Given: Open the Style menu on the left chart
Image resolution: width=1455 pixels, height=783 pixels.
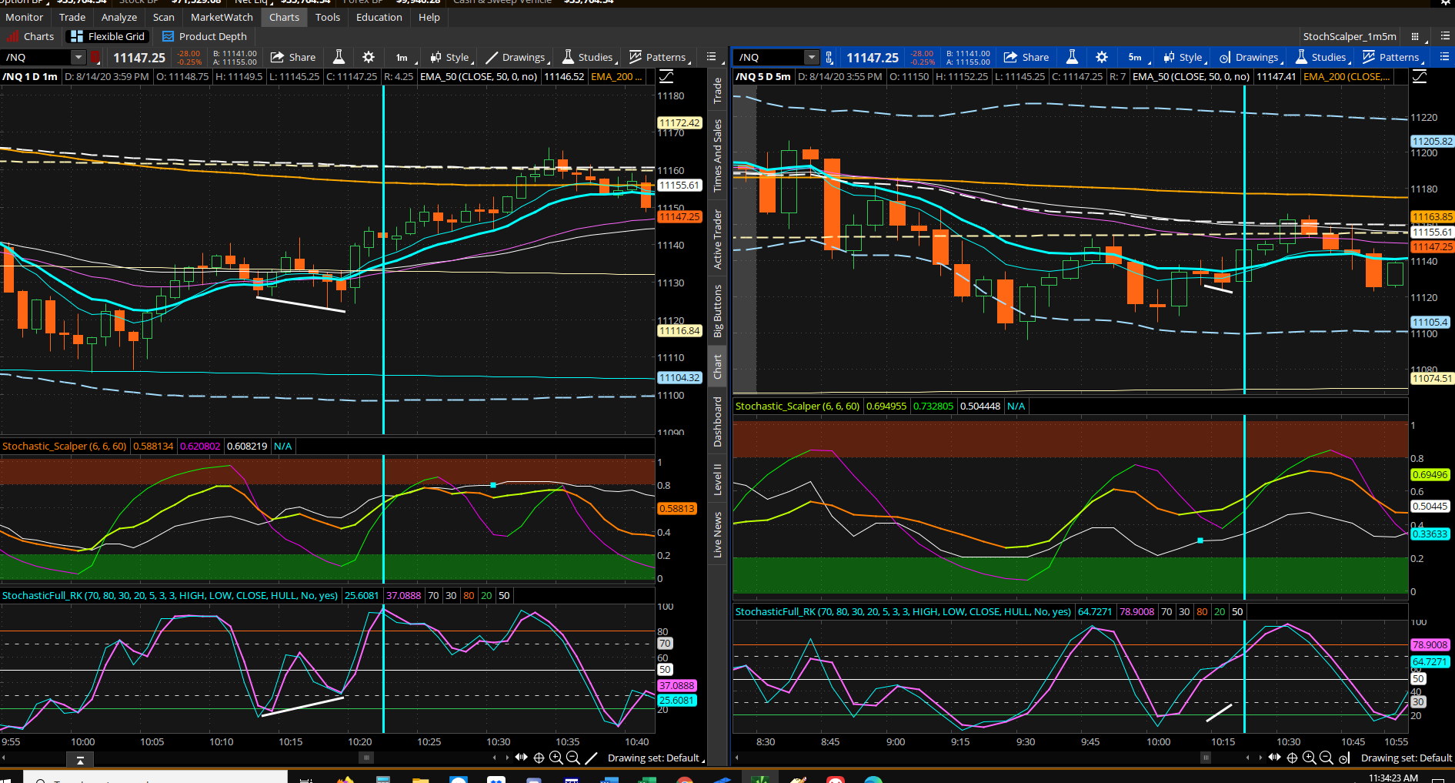Looking at the screenshot, I should (451, 57).
